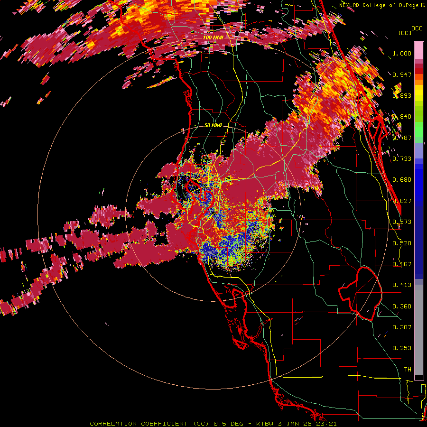Click the "CORRELATION COEFFICIENT (CC)" footer caption
Screen dimensions: 427x427
point(149,424)
